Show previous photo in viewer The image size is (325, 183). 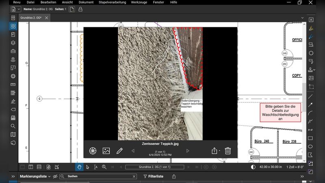point(133,151)
